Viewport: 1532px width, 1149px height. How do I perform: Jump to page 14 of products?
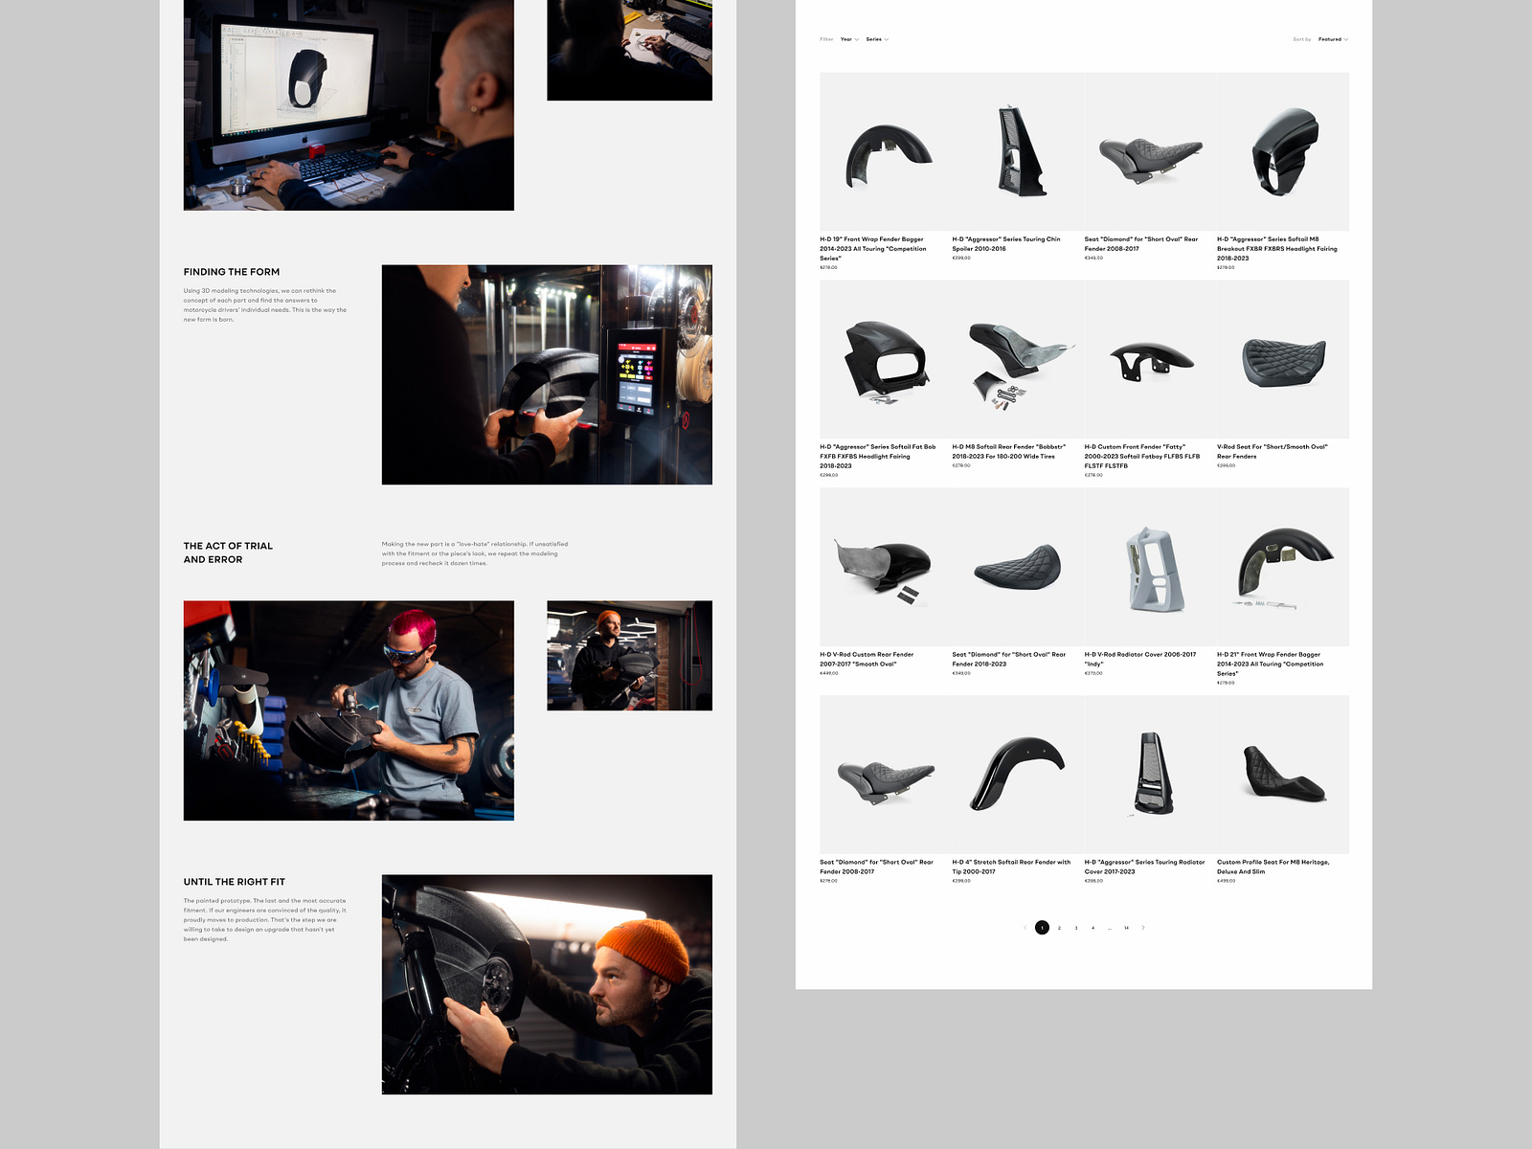pos(1126,927)
